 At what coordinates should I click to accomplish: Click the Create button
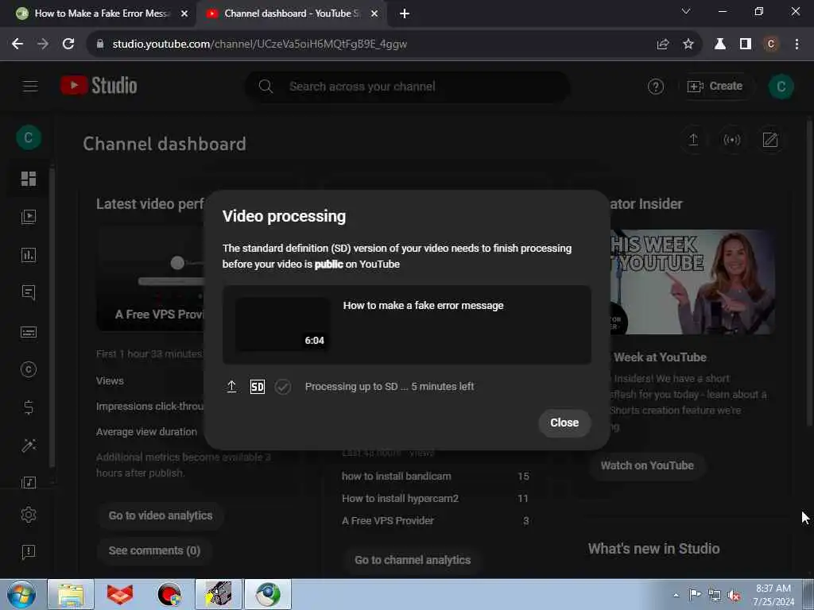[x=715, y=86]
